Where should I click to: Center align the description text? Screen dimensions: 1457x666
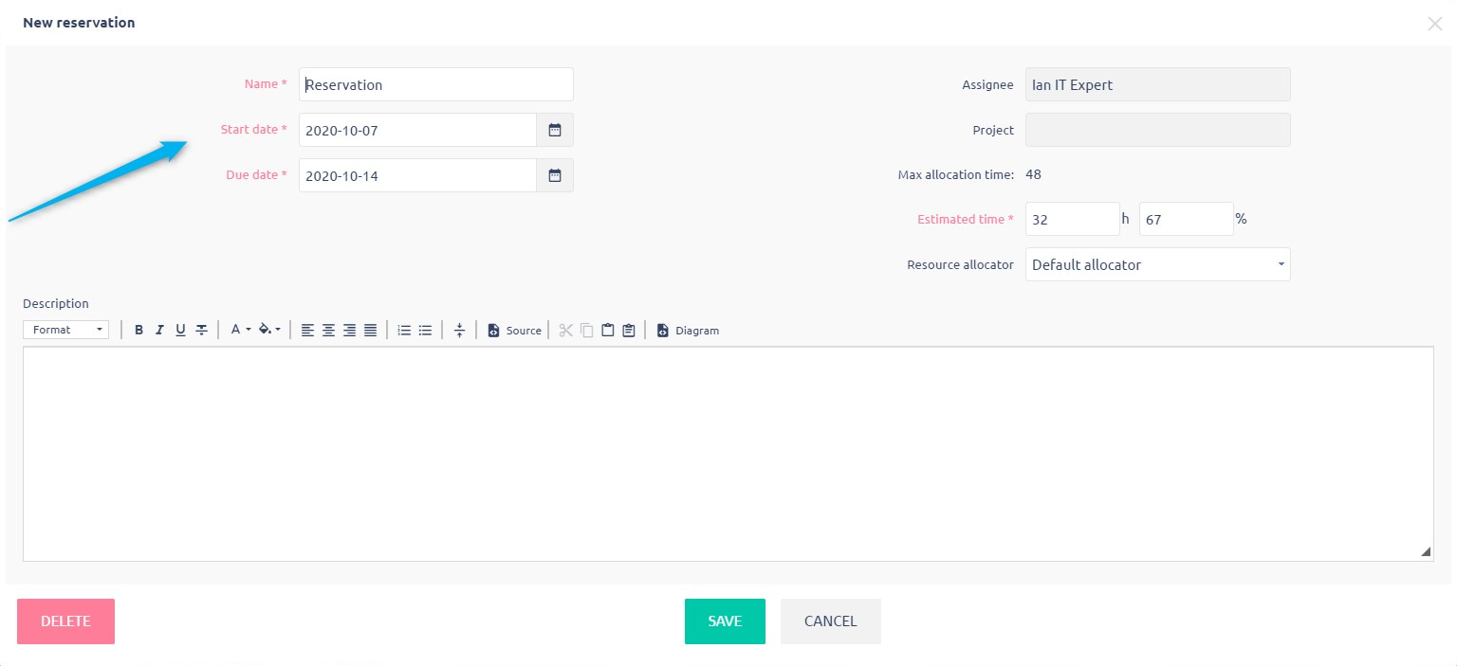(x=328, y=331)
